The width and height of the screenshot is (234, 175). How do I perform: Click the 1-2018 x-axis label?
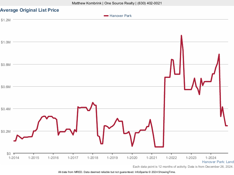92,157
